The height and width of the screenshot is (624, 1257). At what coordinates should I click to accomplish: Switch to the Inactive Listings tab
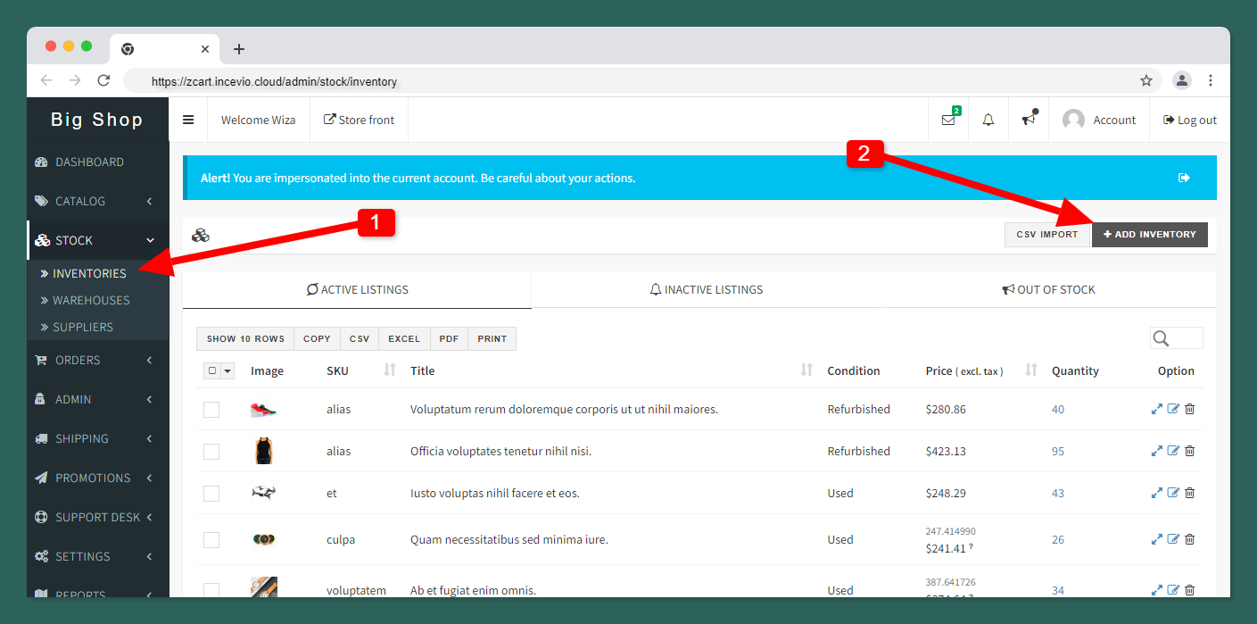(x=706, y=289)
